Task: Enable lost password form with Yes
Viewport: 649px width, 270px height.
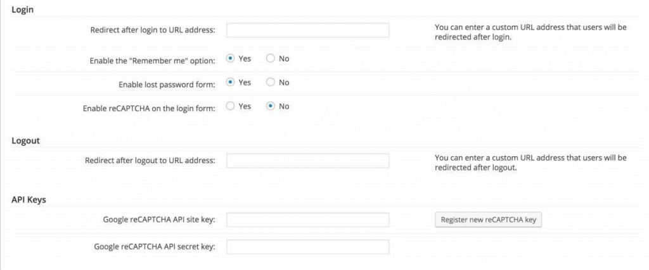Action: 231,82
